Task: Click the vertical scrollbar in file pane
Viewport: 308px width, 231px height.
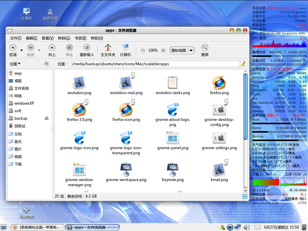Action: (245, 107)
